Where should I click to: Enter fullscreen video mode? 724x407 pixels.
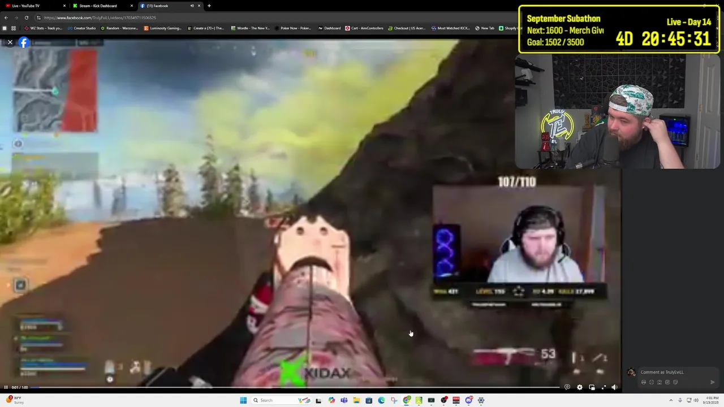(x=604, y=387)
